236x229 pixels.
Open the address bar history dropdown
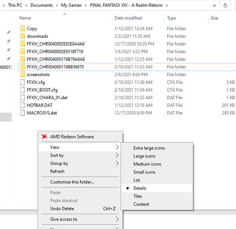214,6
